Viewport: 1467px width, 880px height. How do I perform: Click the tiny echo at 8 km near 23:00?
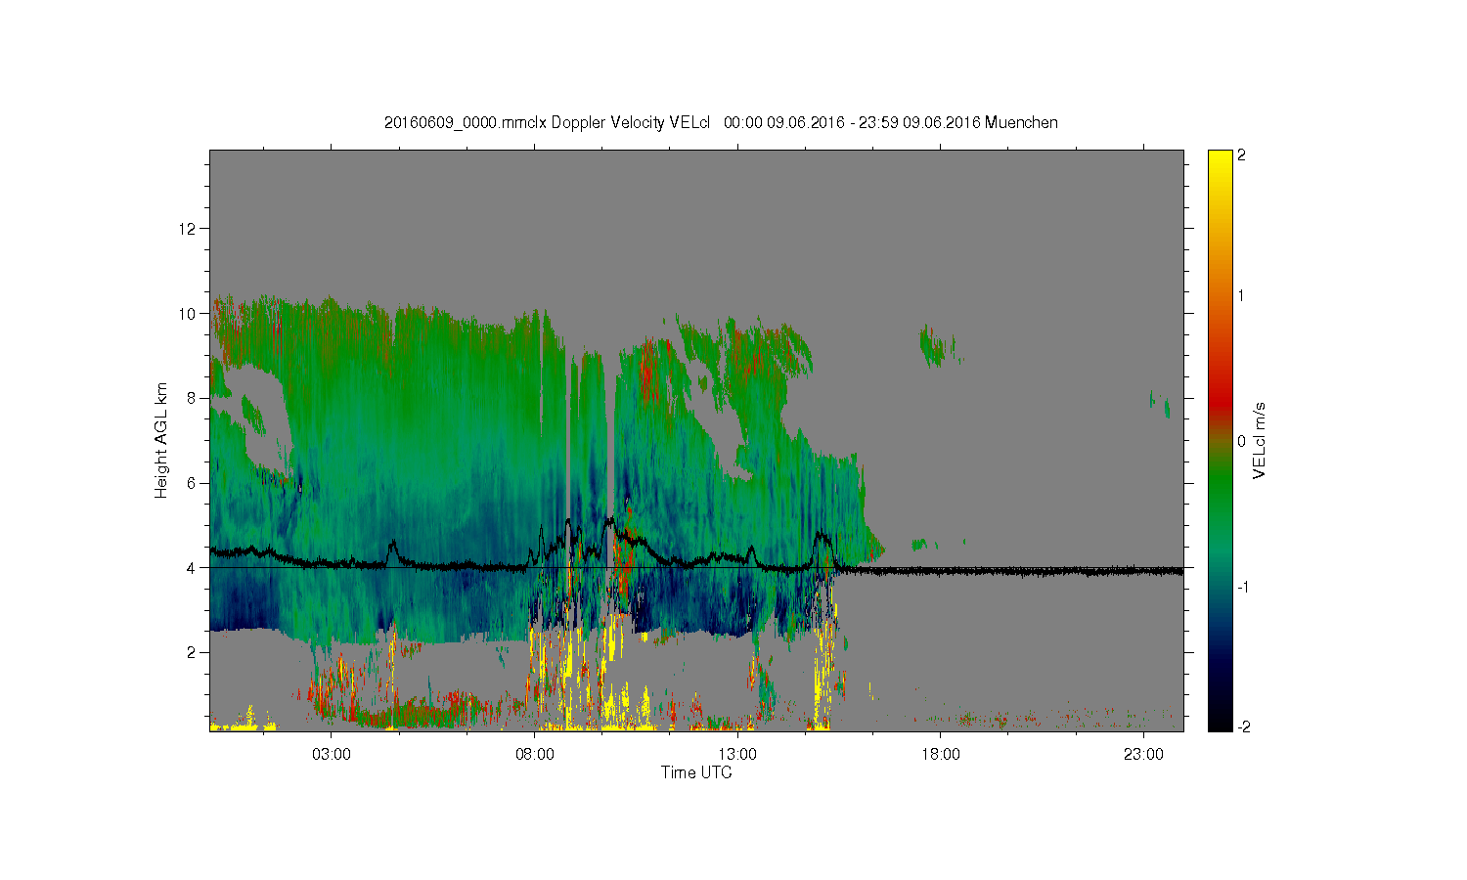(1160, 403)
